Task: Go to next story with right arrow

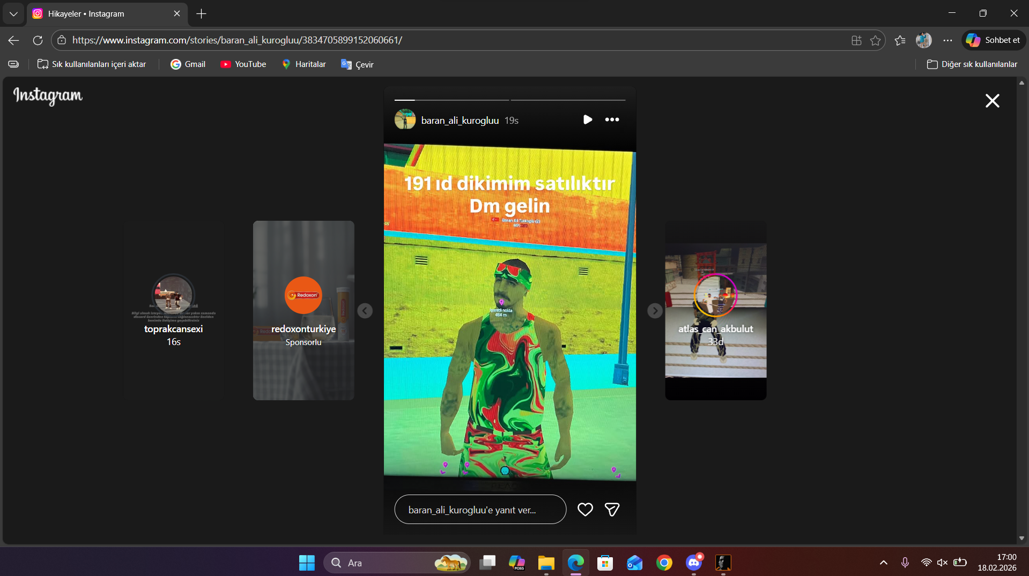Action: [x=655, y=311]
